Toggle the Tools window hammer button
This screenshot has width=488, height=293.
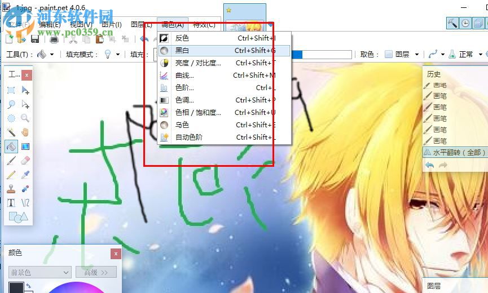[x=452, y=23]
